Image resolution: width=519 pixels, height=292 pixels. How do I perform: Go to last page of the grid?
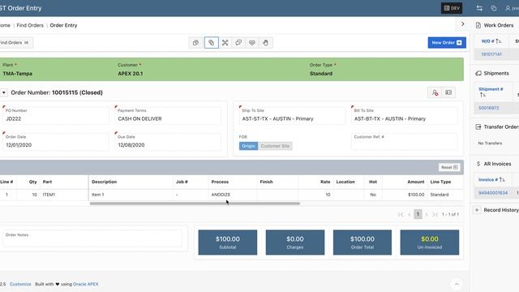coord(435,214)
